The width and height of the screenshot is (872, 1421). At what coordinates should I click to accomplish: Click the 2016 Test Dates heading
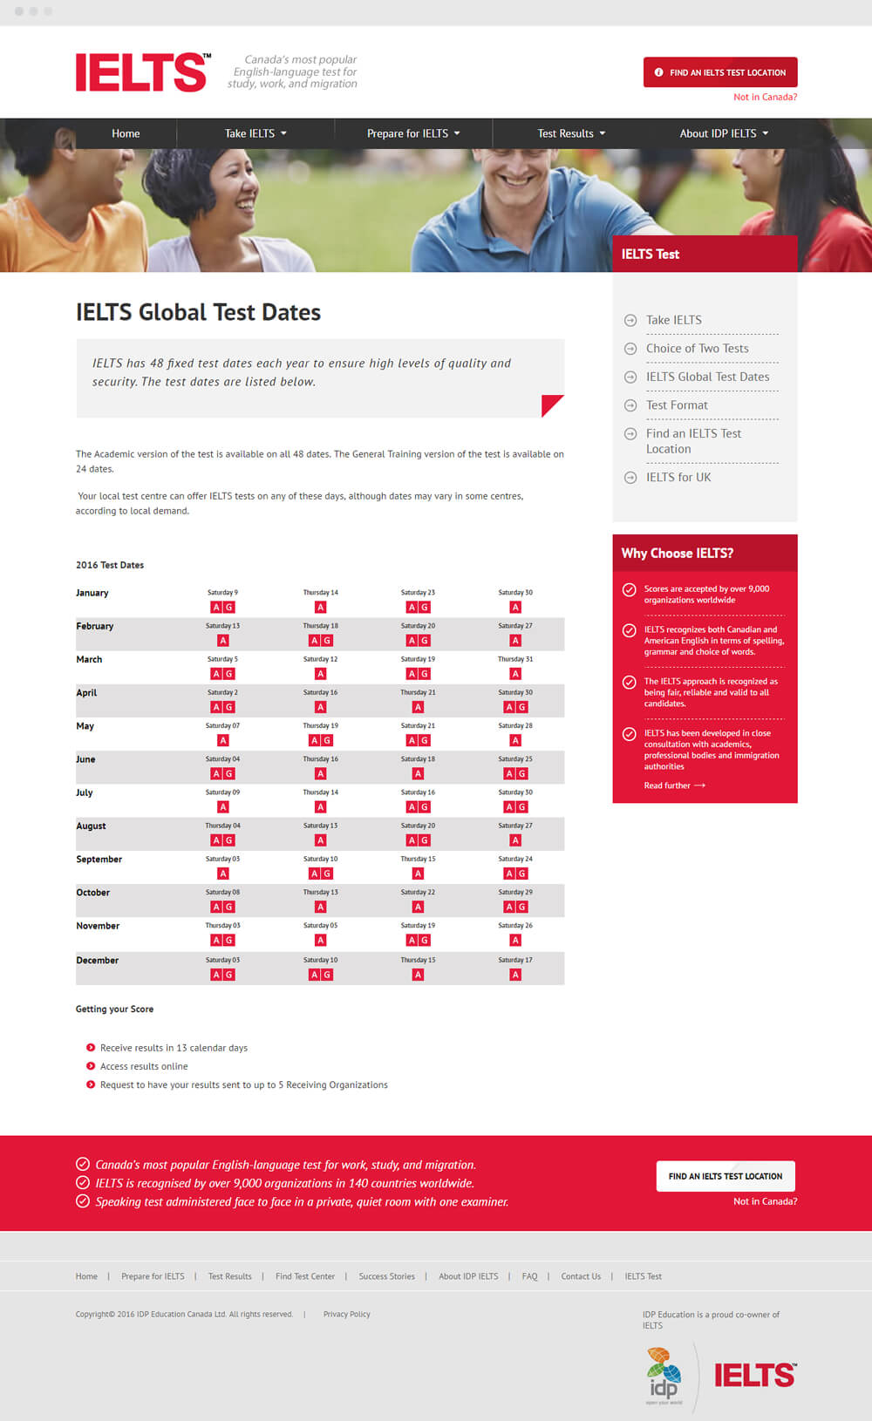pos(110,565)
